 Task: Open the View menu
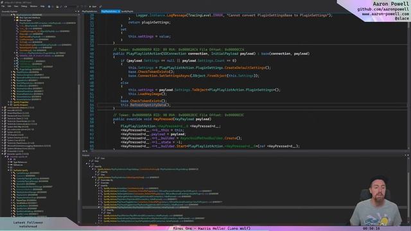coord(16,6)
